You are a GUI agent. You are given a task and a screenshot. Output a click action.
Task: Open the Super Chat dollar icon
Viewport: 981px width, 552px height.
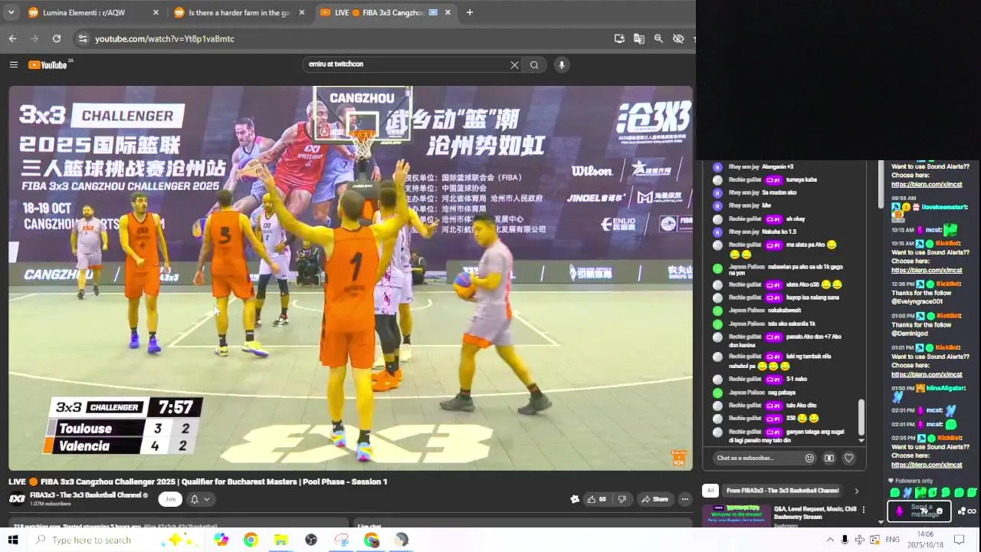click(x=829, y=458)
